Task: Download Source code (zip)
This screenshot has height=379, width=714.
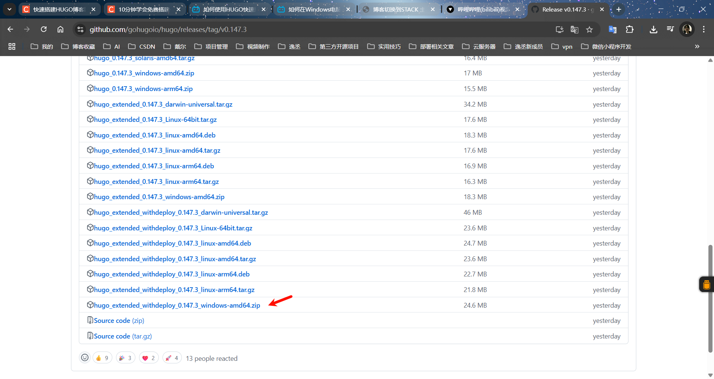Action: [x=119, y=320]
